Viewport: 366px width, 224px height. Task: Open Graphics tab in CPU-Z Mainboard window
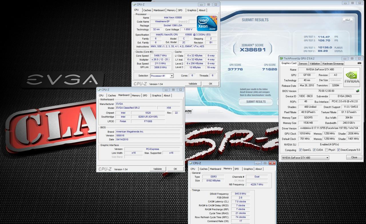click(x=157, y=95)
